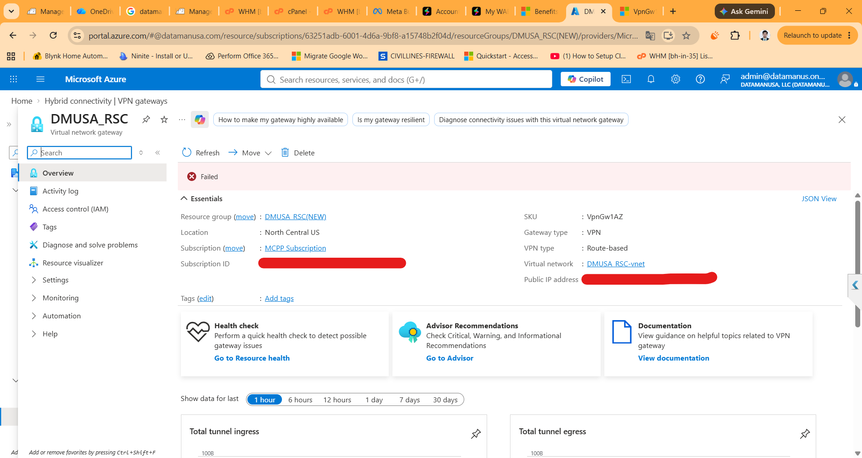Collapse the Essentials section
The image size is (862, 458).
[x=202, y=198]
